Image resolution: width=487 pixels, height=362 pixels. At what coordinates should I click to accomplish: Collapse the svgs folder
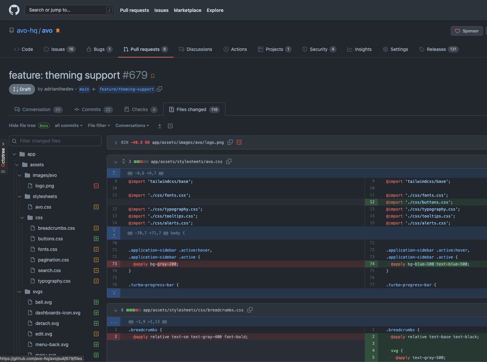[x=19, y=292]
